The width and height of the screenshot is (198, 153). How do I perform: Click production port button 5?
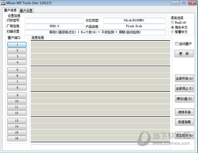tap(17, 70)
